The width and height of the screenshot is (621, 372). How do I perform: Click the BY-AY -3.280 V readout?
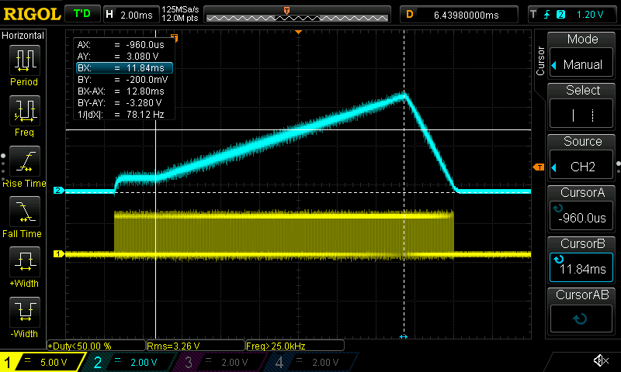[120, 103]
